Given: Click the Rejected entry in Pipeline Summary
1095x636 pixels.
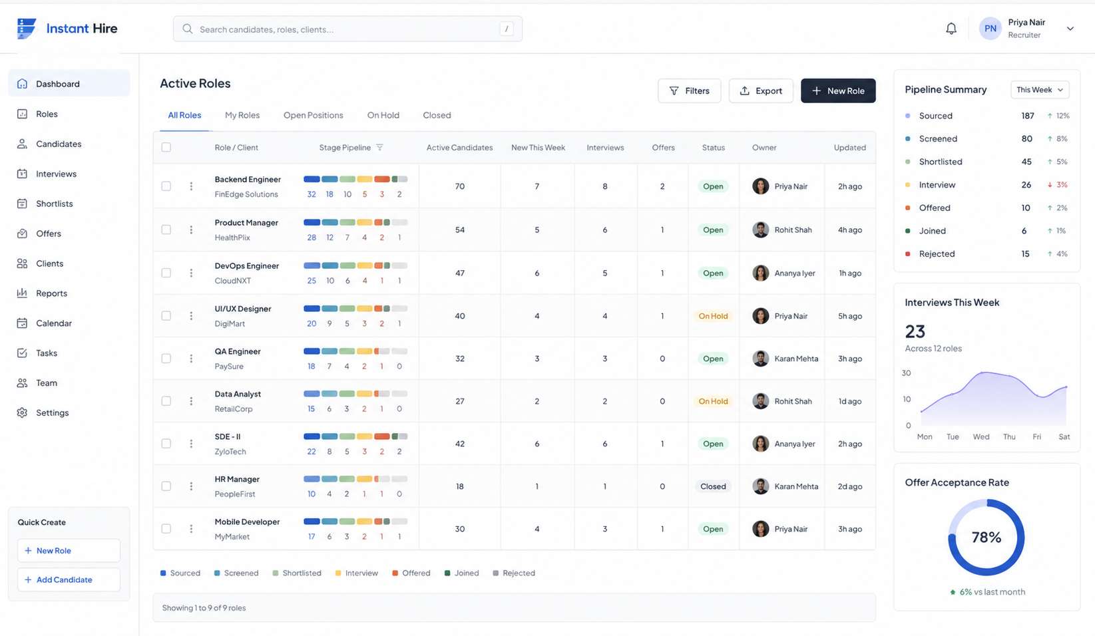Looking at the screenshot, I should coord(986,254).
